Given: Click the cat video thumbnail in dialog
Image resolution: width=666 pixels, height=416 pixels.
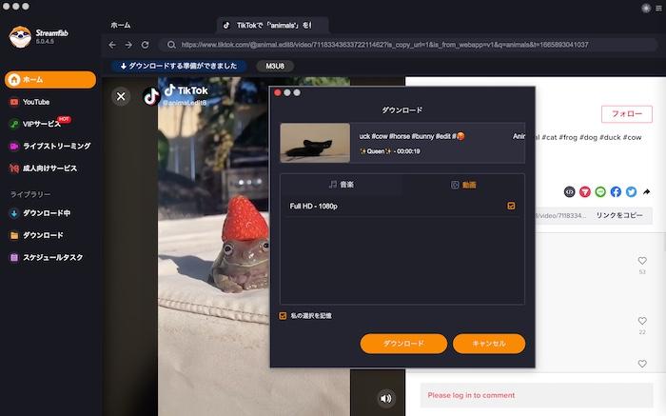Looking at the screenshot, I should point(315,143).
